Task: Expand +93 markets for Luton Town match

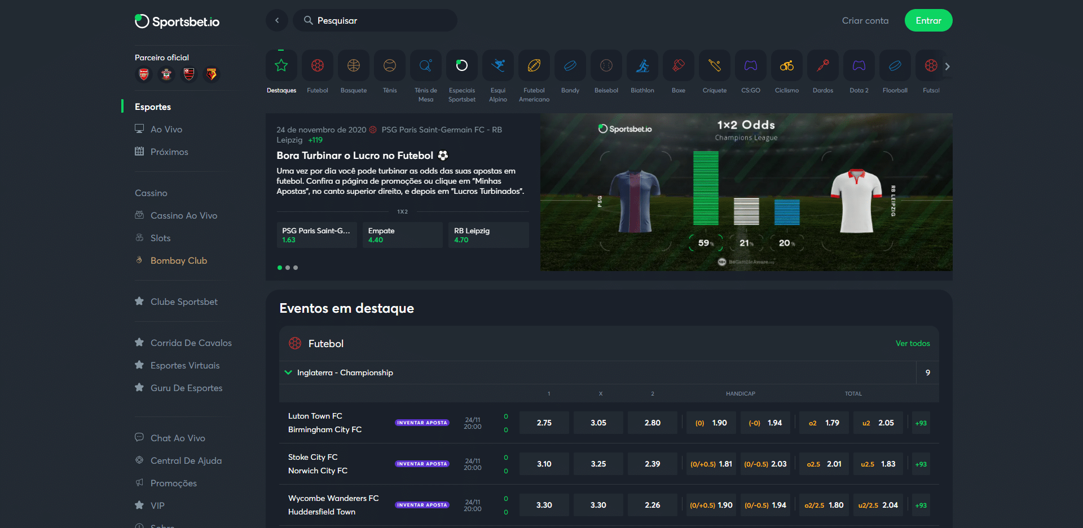Action: click(x=921, y=423)
